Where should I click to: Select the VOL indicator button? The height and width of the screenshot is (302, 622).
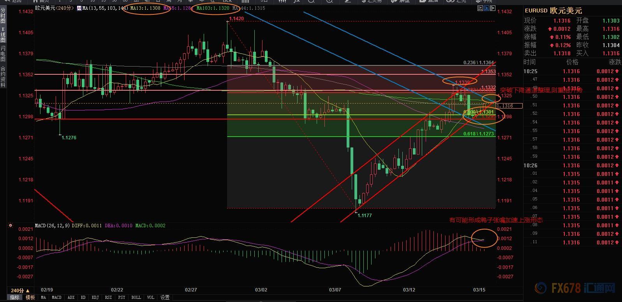150,297
